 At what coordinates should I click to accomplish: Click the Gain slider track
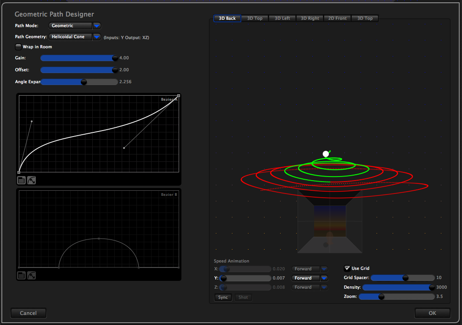point(79,58)
